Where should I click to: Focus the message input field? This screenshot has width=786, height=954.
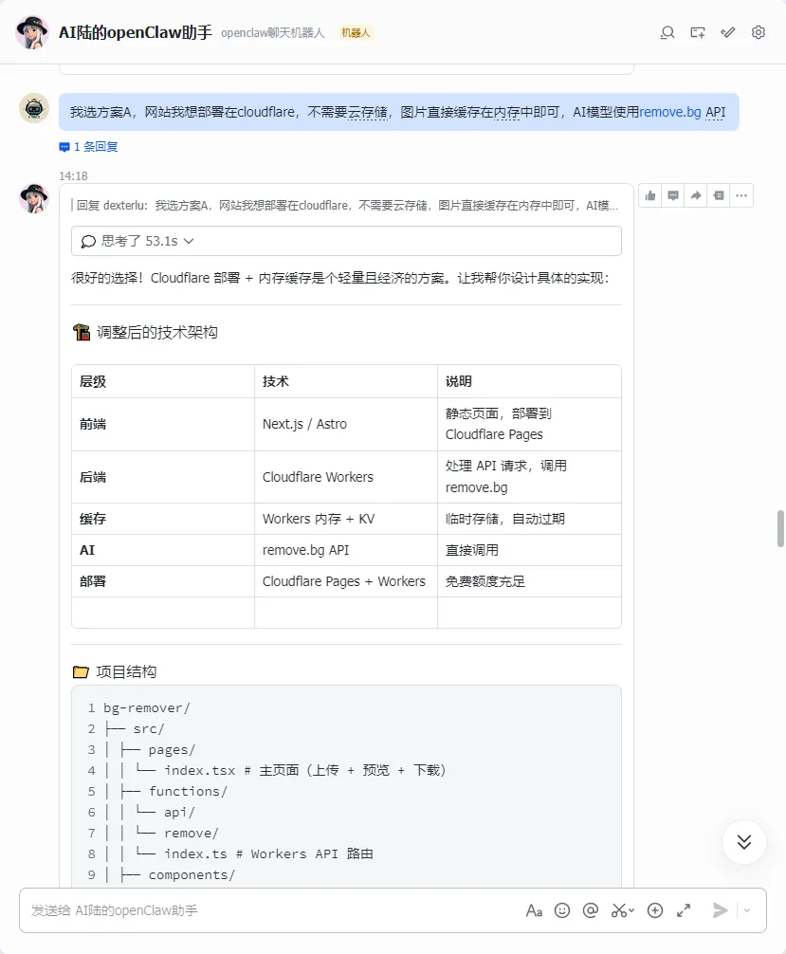[x=274, y=910]
